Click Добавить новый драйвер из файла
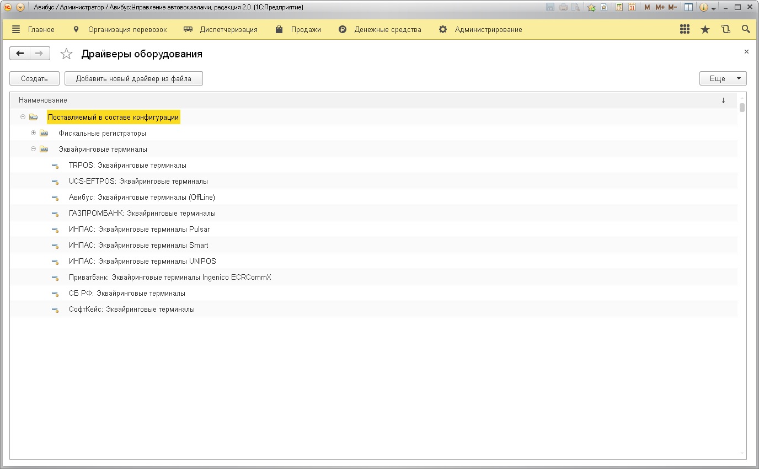 point(133,78)
